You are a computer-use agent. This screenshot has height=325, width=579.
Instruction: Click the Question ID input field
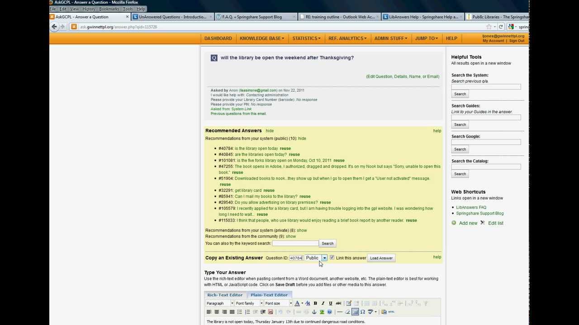point(296,258)
